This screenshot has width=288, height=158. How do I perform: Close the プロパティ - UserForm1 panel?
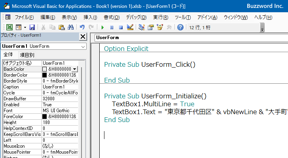pyautogui.click(x=83, y=37)
